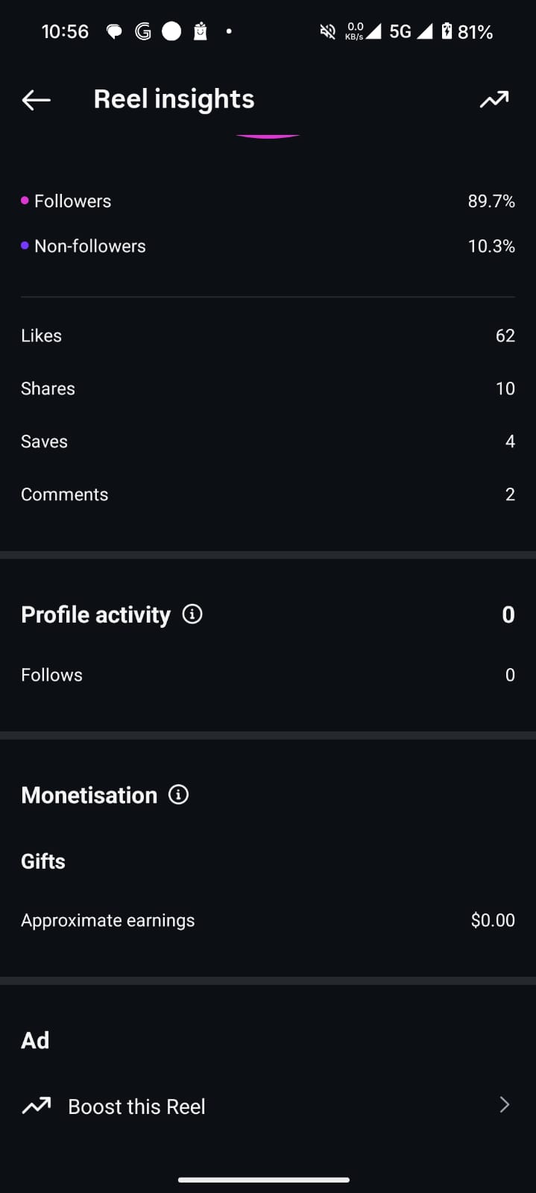536x1193 pixels.
Task: Tap the Monetisation info icon
Action: point(179,795)
